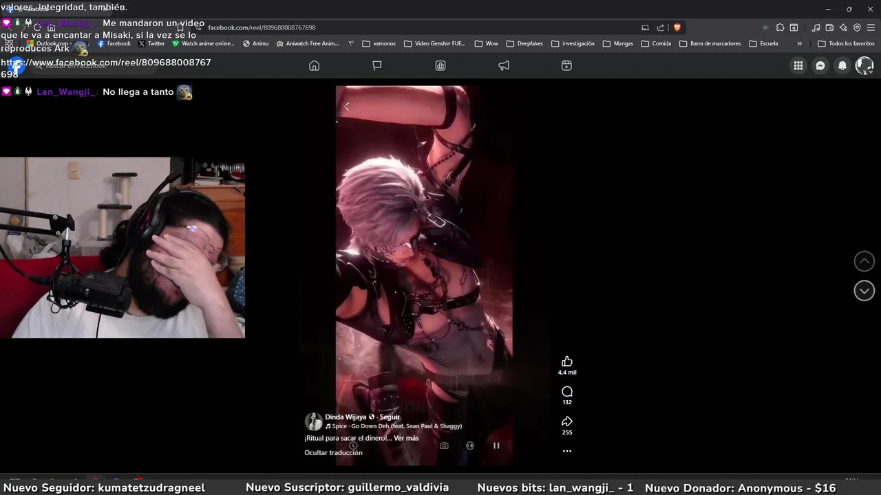
Task: Pause the reel playback
Action: [x=496, y=445]
